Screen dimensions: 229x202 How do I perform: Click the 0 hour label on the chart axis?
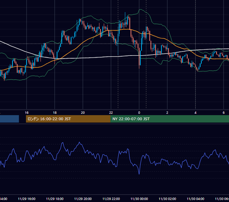(x=139, y=113)
